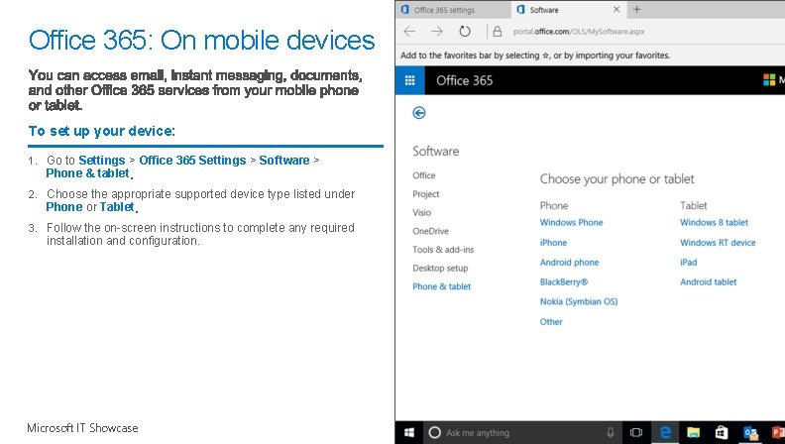785x444 pixels.
Task: Click the padlock icon in the address bar
Action: pos(498,32)
